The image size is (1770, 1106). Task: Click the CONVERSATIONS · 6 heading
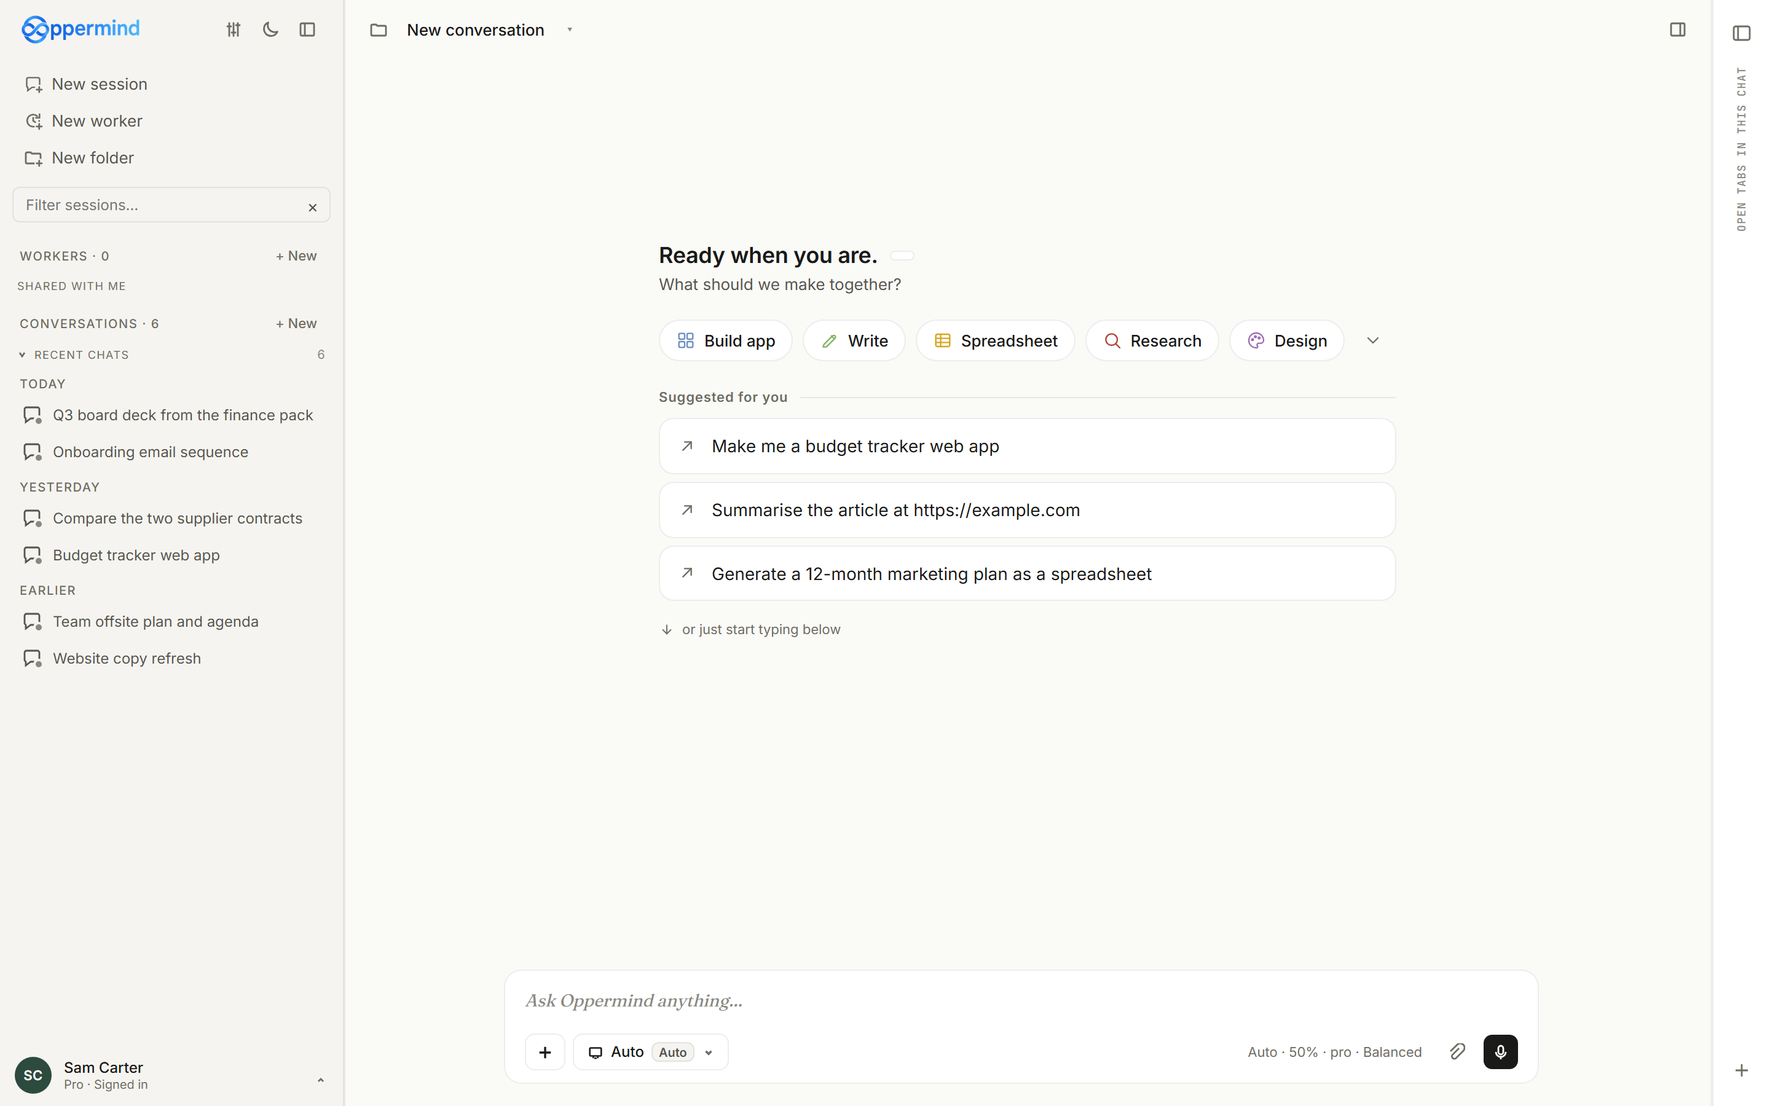tap(89, 323)
